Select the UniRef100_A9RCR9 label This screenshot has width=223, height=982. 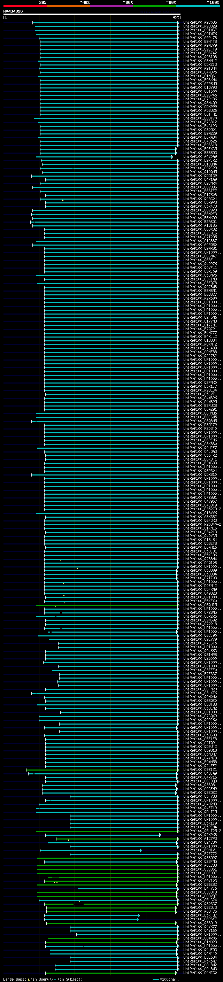(x=200, y=168)
